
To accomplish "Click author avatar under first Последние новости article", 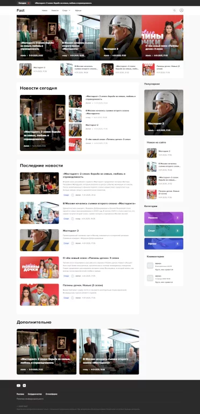I will pyautogui.click(x=73, y=195).
